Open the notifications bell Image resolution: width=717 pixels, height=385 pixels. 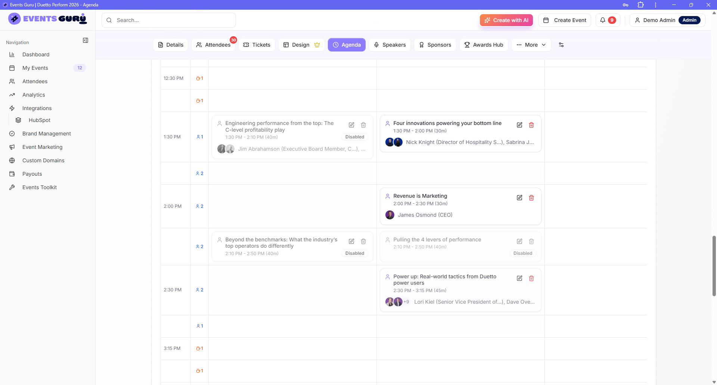(x=608, y=20)
